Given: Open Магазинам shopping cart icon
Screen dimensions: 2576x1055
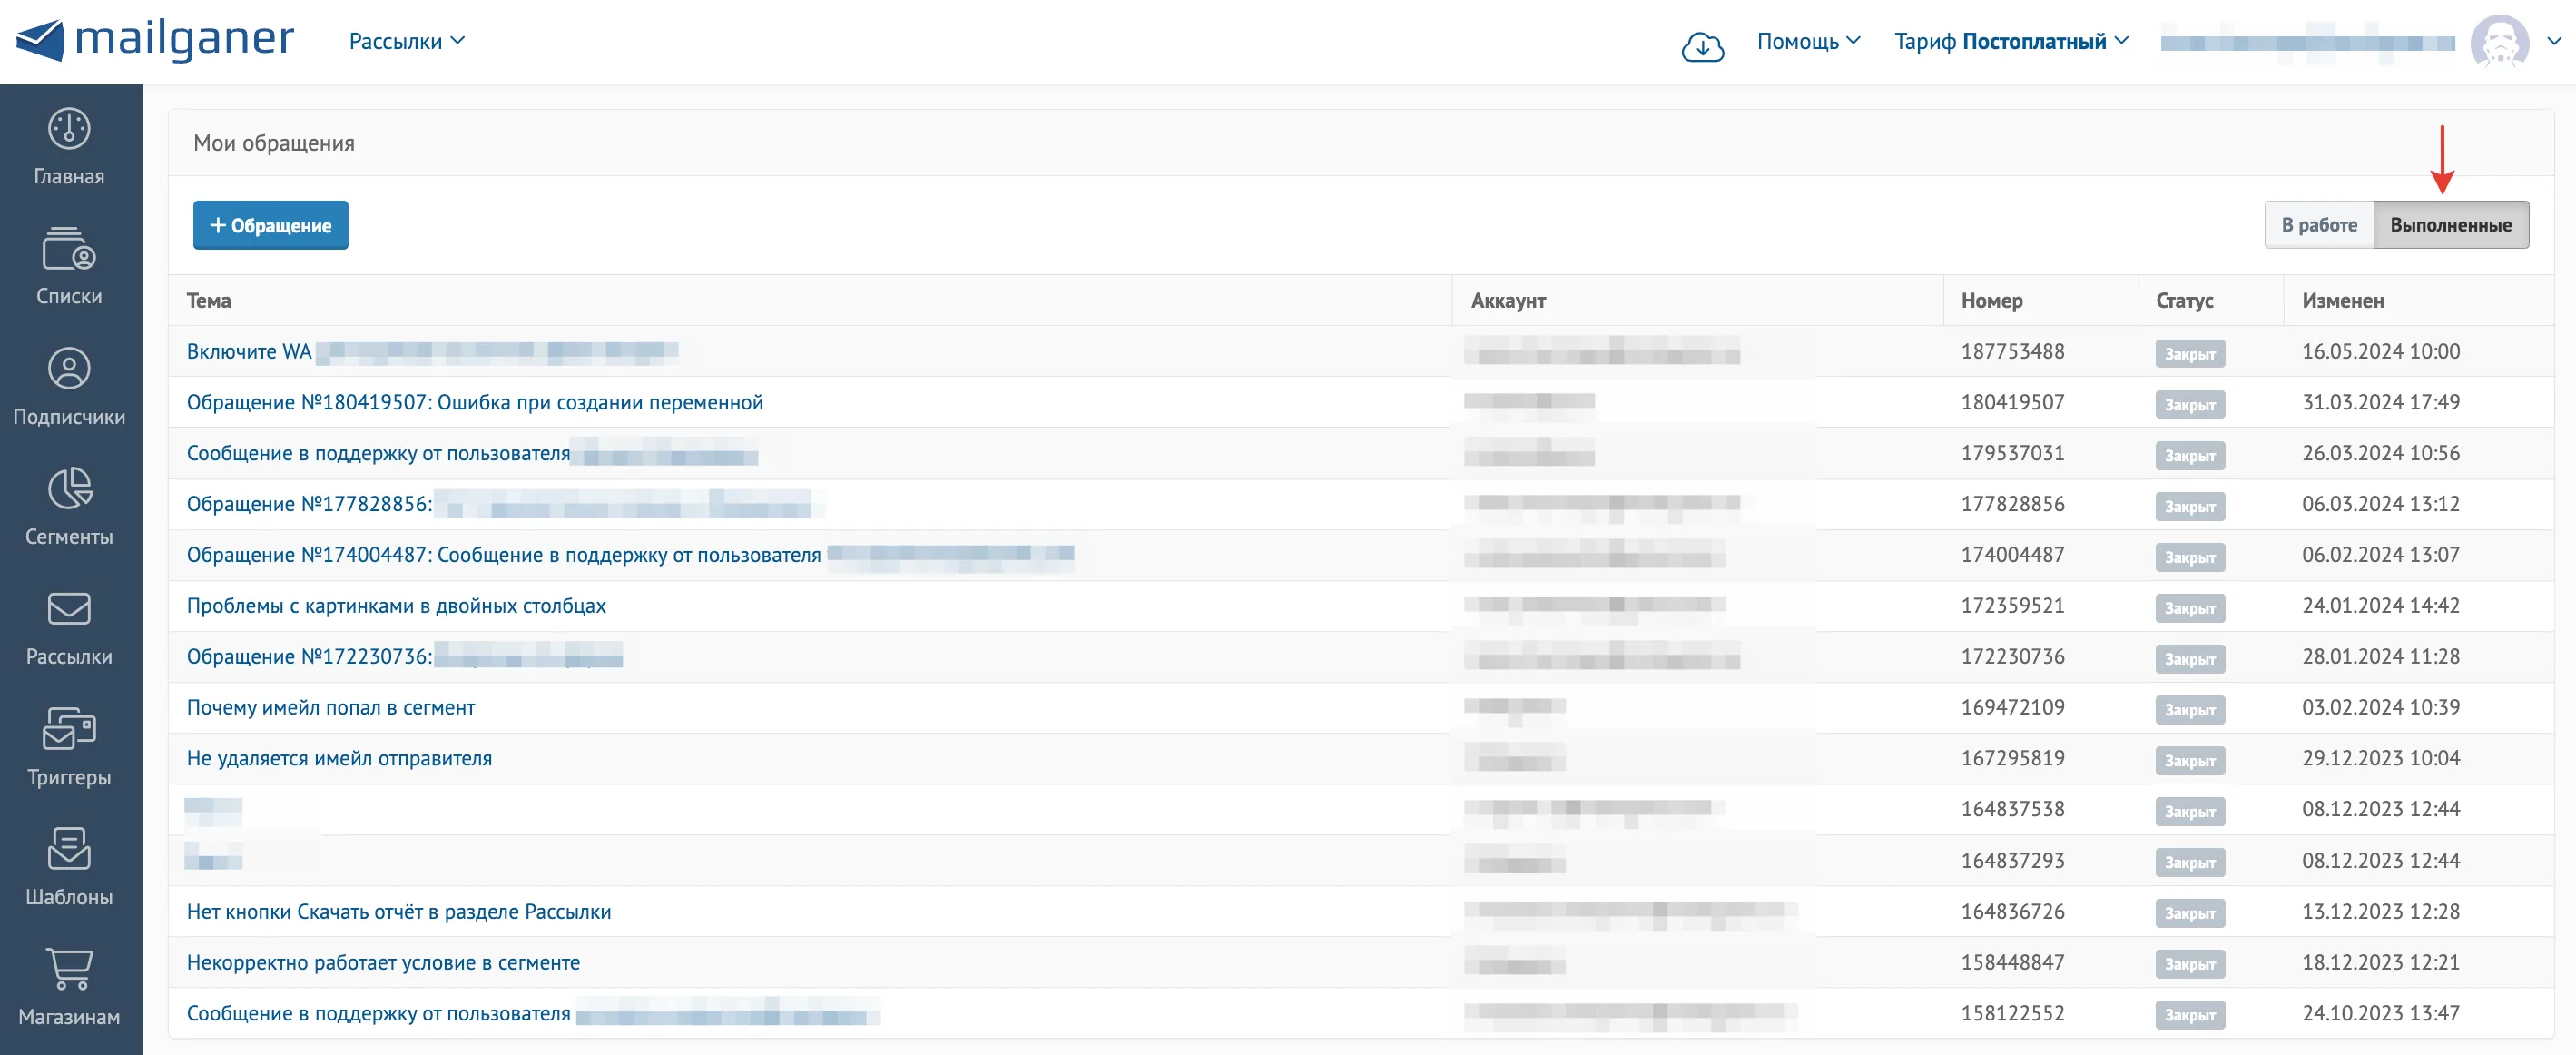Looking at the screenshot, I should [69, 969].
